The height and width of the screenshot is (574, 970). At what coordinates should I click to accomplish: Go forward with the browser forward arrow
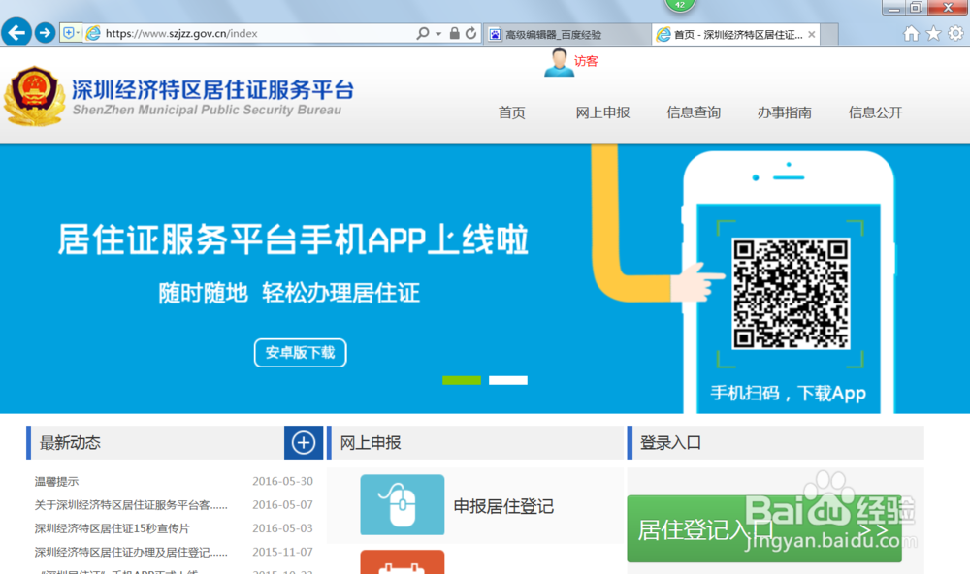[x=46, y=32]
